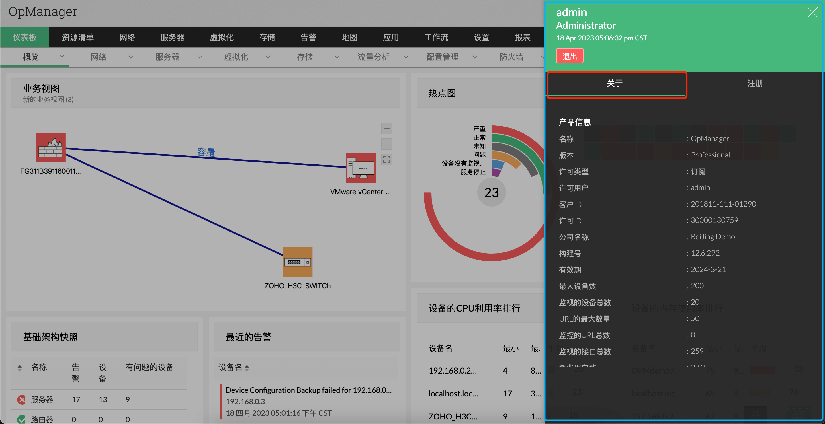Click the ZOHO_H3C_SWITCh switch icon
The image size is (825, 424).
(x=297, y=262)
